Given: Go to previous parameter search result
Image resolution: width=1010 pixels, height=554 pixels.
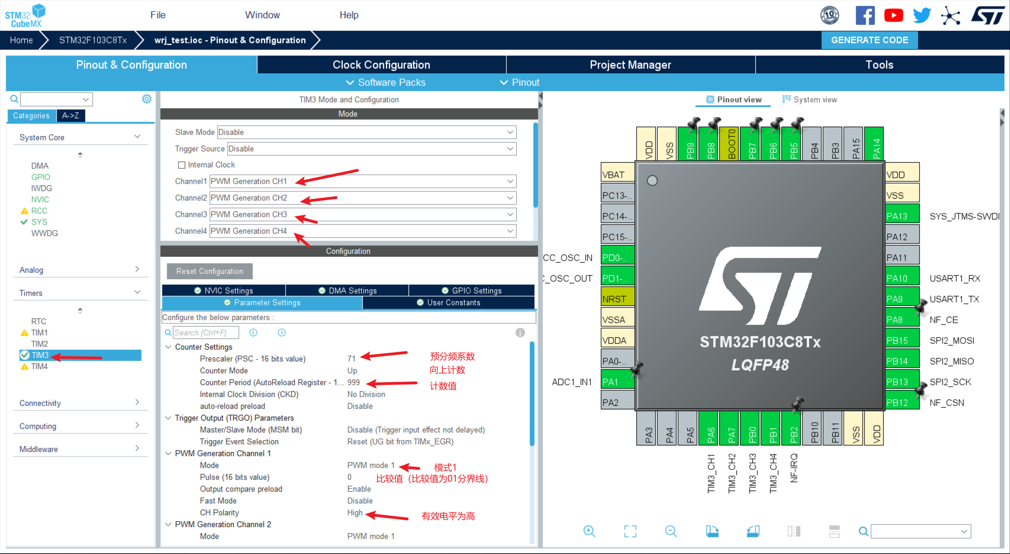Looking at the screenshot, I should coord(253,332).
